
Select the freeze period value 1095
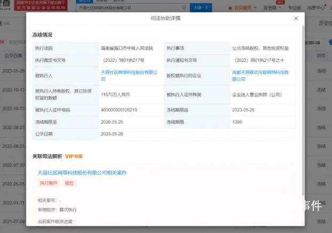click(237, 122)
